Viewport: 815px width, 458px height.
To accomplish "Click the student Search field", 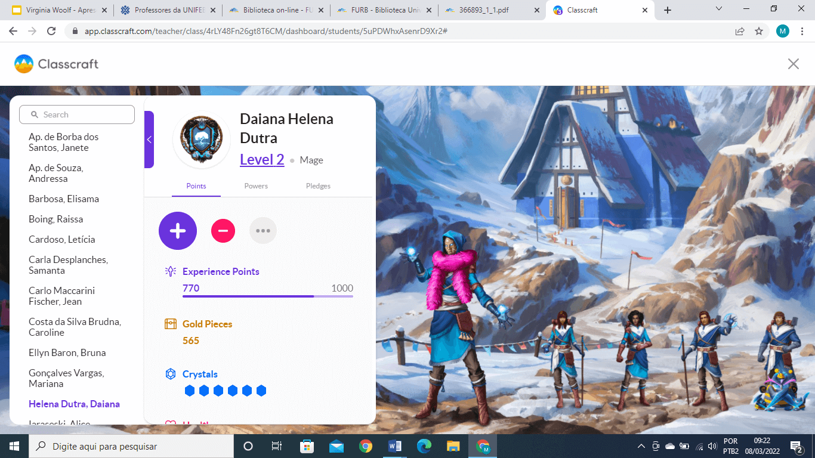I will 77,114.
